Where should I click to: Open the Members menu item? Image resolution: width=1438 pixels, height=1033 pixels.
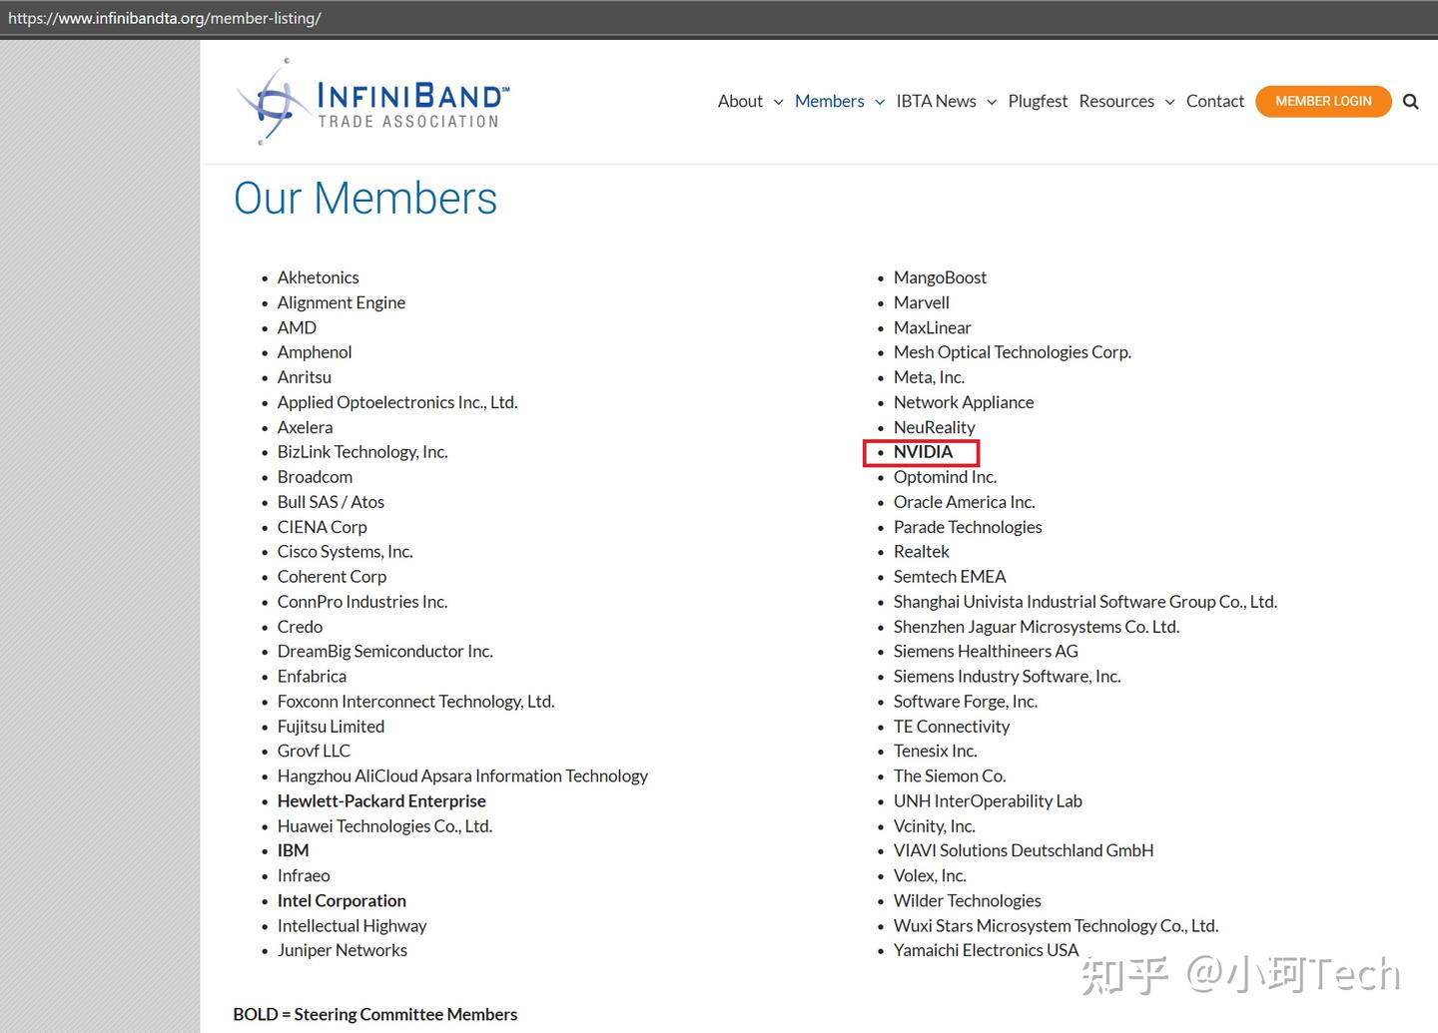click(x=829, y=101)
